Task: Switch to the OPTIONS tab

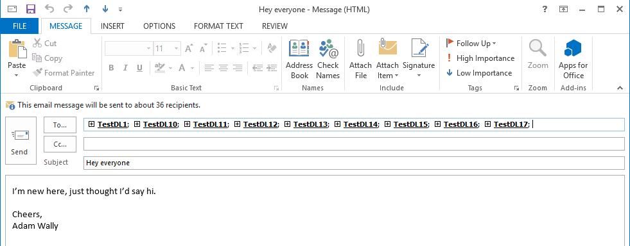Action: (x=159, y=26)
